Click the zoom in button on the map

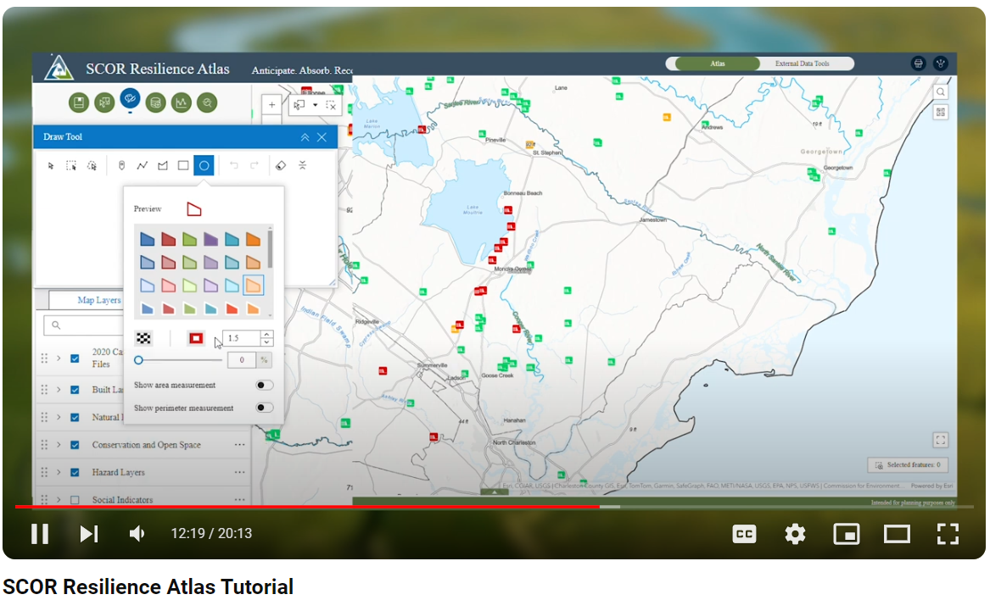[x=271, y=103]
